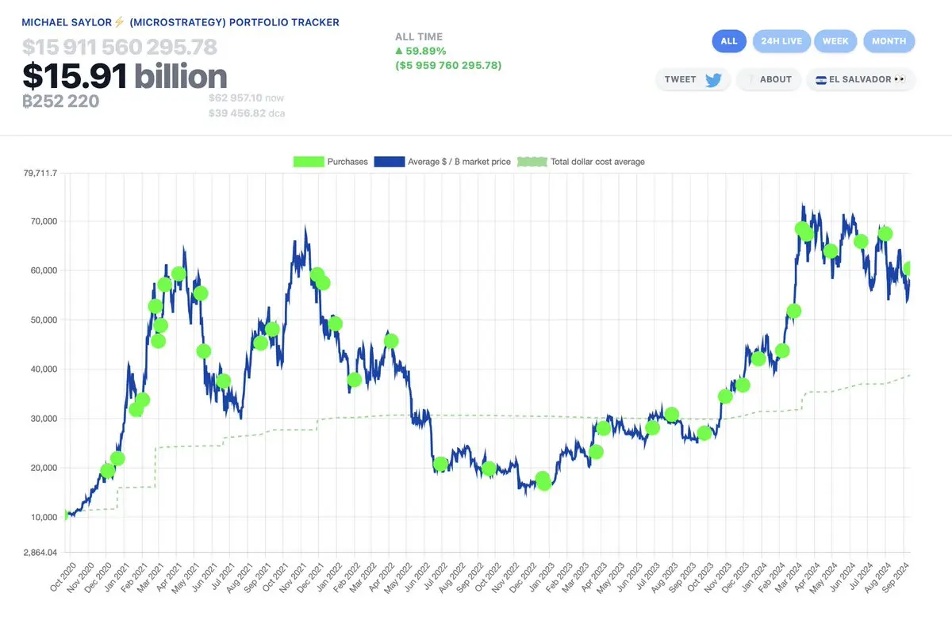Click the 'Mar 2024' x-axis label
Viewport: 952px width, 624px height.
[789, 576]
